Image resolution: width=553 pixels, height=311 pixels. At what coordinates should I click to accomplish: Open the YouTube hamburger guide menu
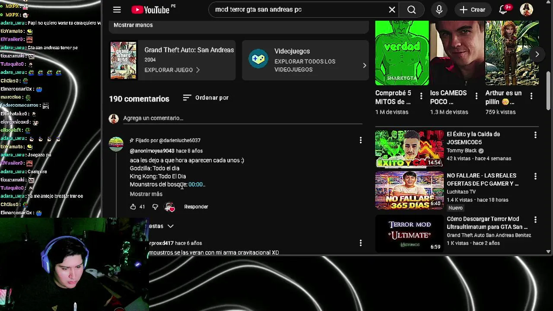coord(117,10)
